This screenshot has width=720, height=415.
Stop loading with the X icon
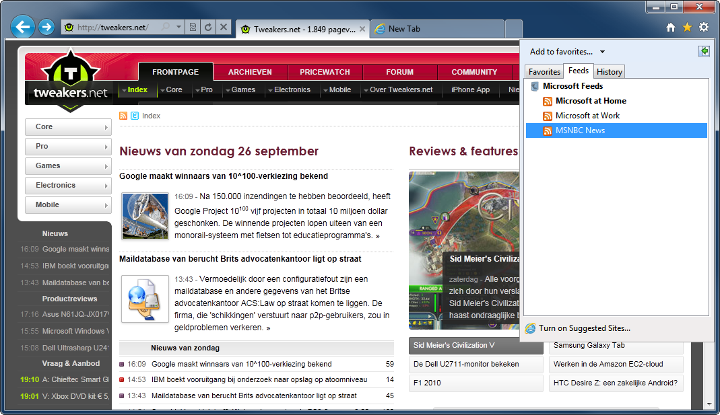(x=223, y=27)
